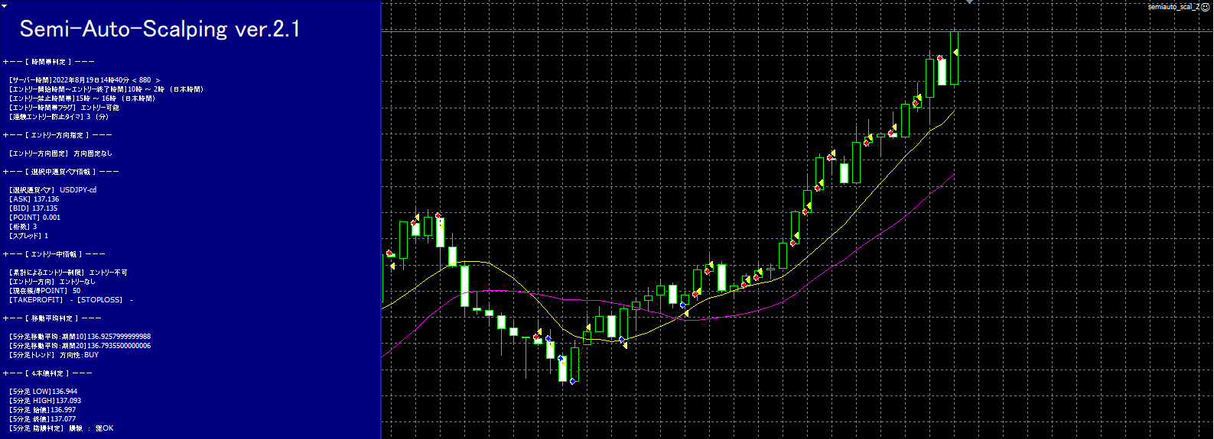Click the blue arrow where yellow average bottoms out
Screen dimensions: 1214x439
622,339
